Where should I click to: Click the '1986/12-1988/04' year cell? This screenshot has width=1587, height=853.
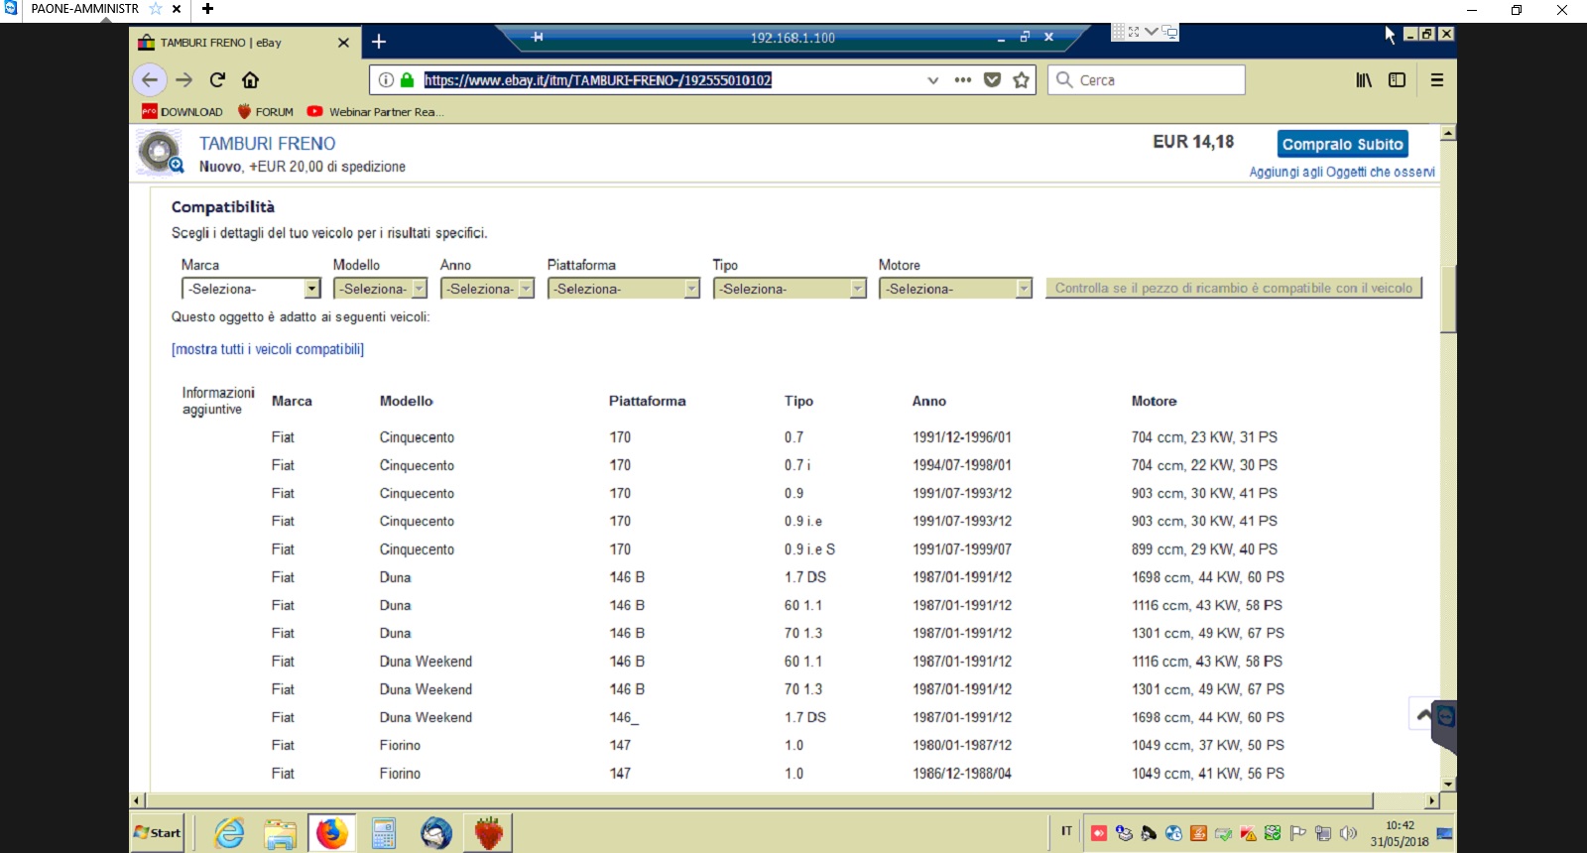(962, 774)
